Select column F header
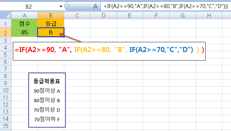This screenshot has height=131, width=231. tap(156, 15)
